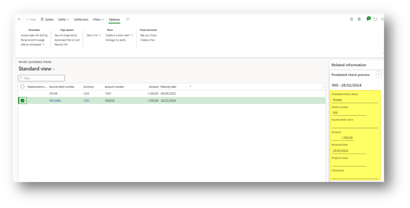This screenshot has width=410, height=208.
Task: Open the Settlement menu item
Action: pos(81,19)
